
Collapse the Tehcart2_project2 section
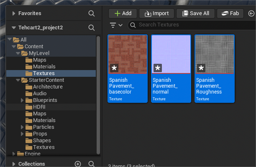point(14,28)
